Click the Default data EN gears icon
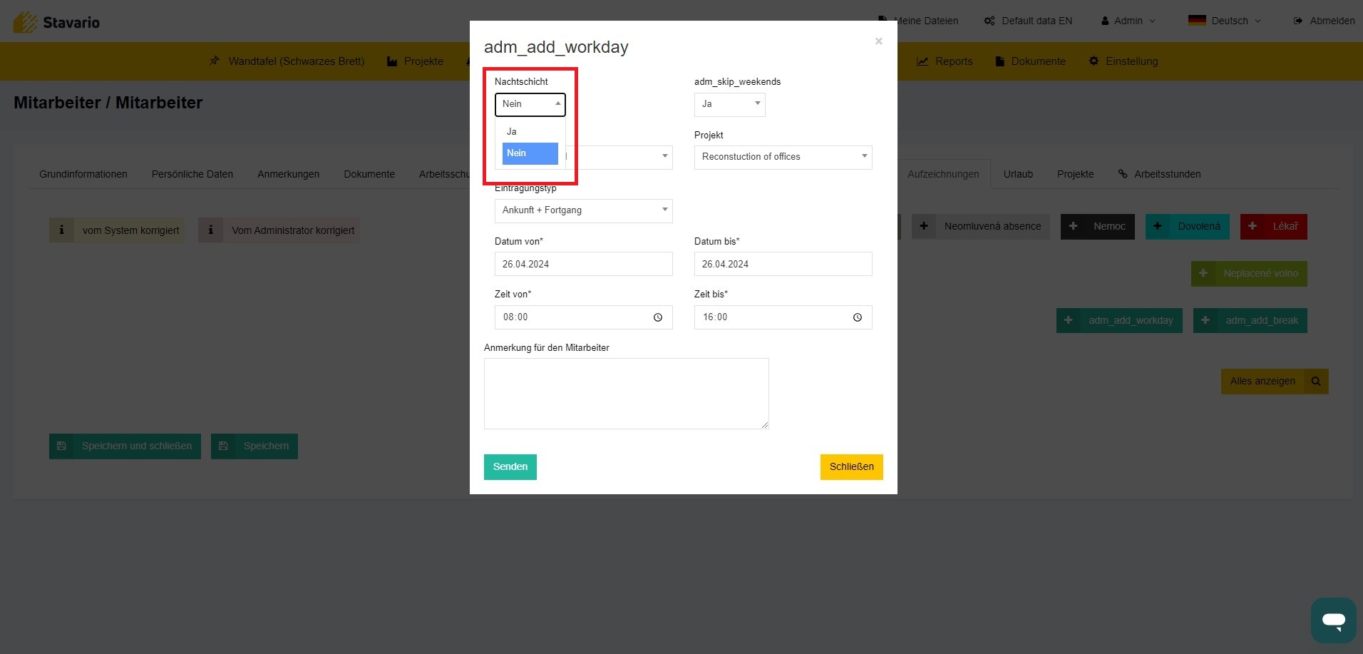Image resolution: width=1363 pixels, height=654 pixels. click(x=989, y=21)
